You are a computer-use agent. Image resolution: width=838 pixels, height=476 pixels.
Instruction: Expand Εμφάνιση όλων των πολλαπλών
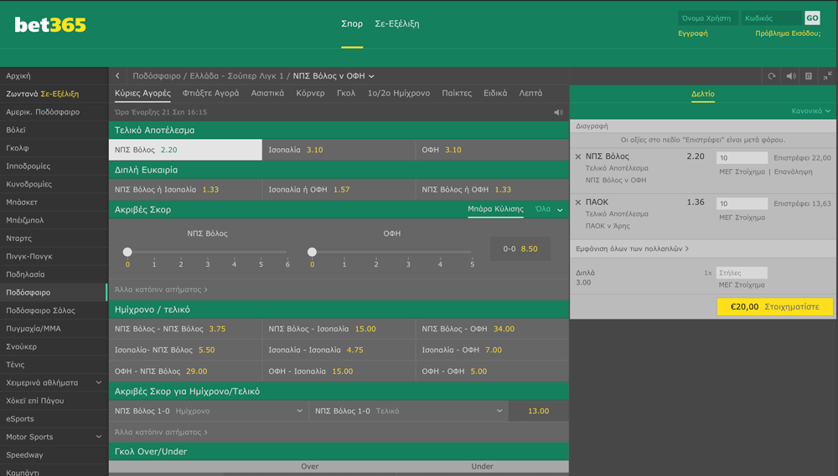632,248
